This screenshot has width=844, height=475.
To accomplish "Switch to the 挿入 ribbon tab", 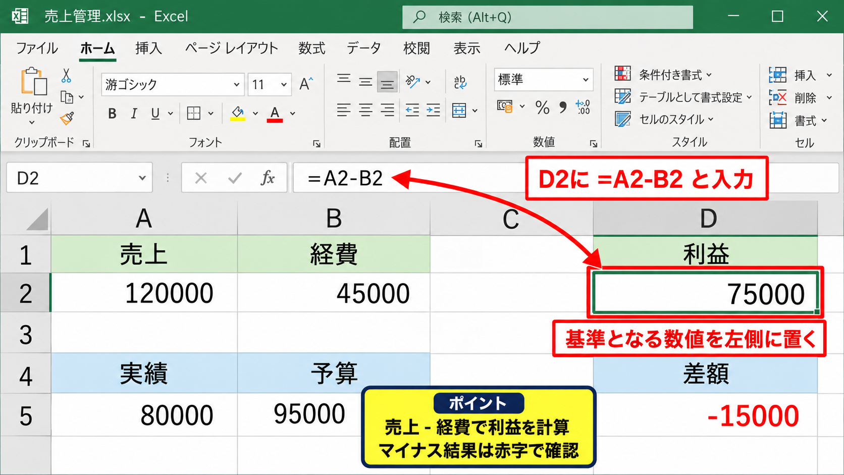I will (x=148, y=48).
